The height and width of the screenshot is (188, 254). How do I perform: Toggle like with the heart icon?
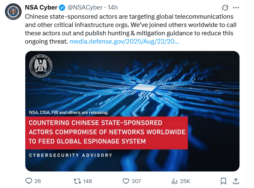(x=126, y=181)
